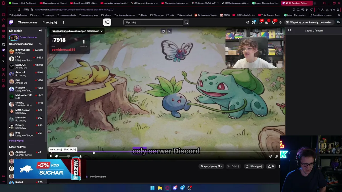This screenshot has width=342, height=192.
Task: Click the address bar URL
Action: click(74, 10)
